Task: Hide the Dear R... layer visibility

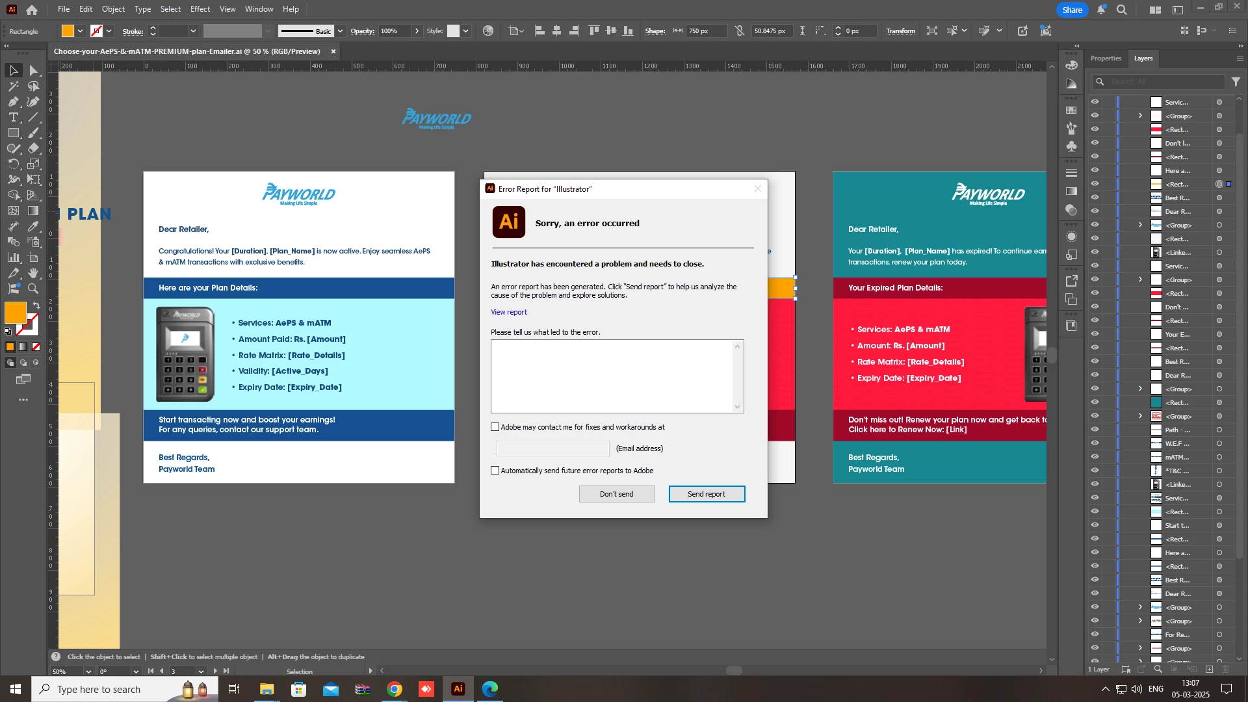Action: (x=1095, y=212)
